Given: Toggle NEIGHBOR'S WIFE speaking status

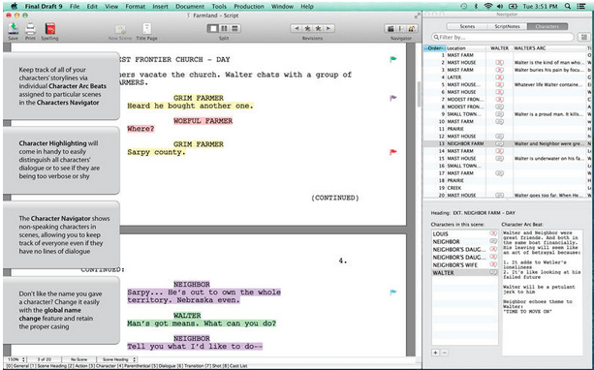Looking at the screenshot, I should pos(493,264).
